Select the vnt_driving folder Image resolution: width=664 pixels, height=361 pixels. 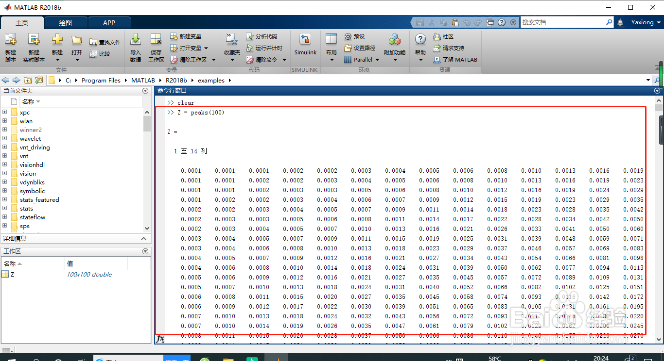35,147
